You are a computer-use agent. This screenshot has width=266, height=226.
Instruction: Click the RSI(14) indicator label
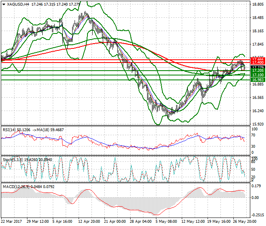tap(10, 130)
